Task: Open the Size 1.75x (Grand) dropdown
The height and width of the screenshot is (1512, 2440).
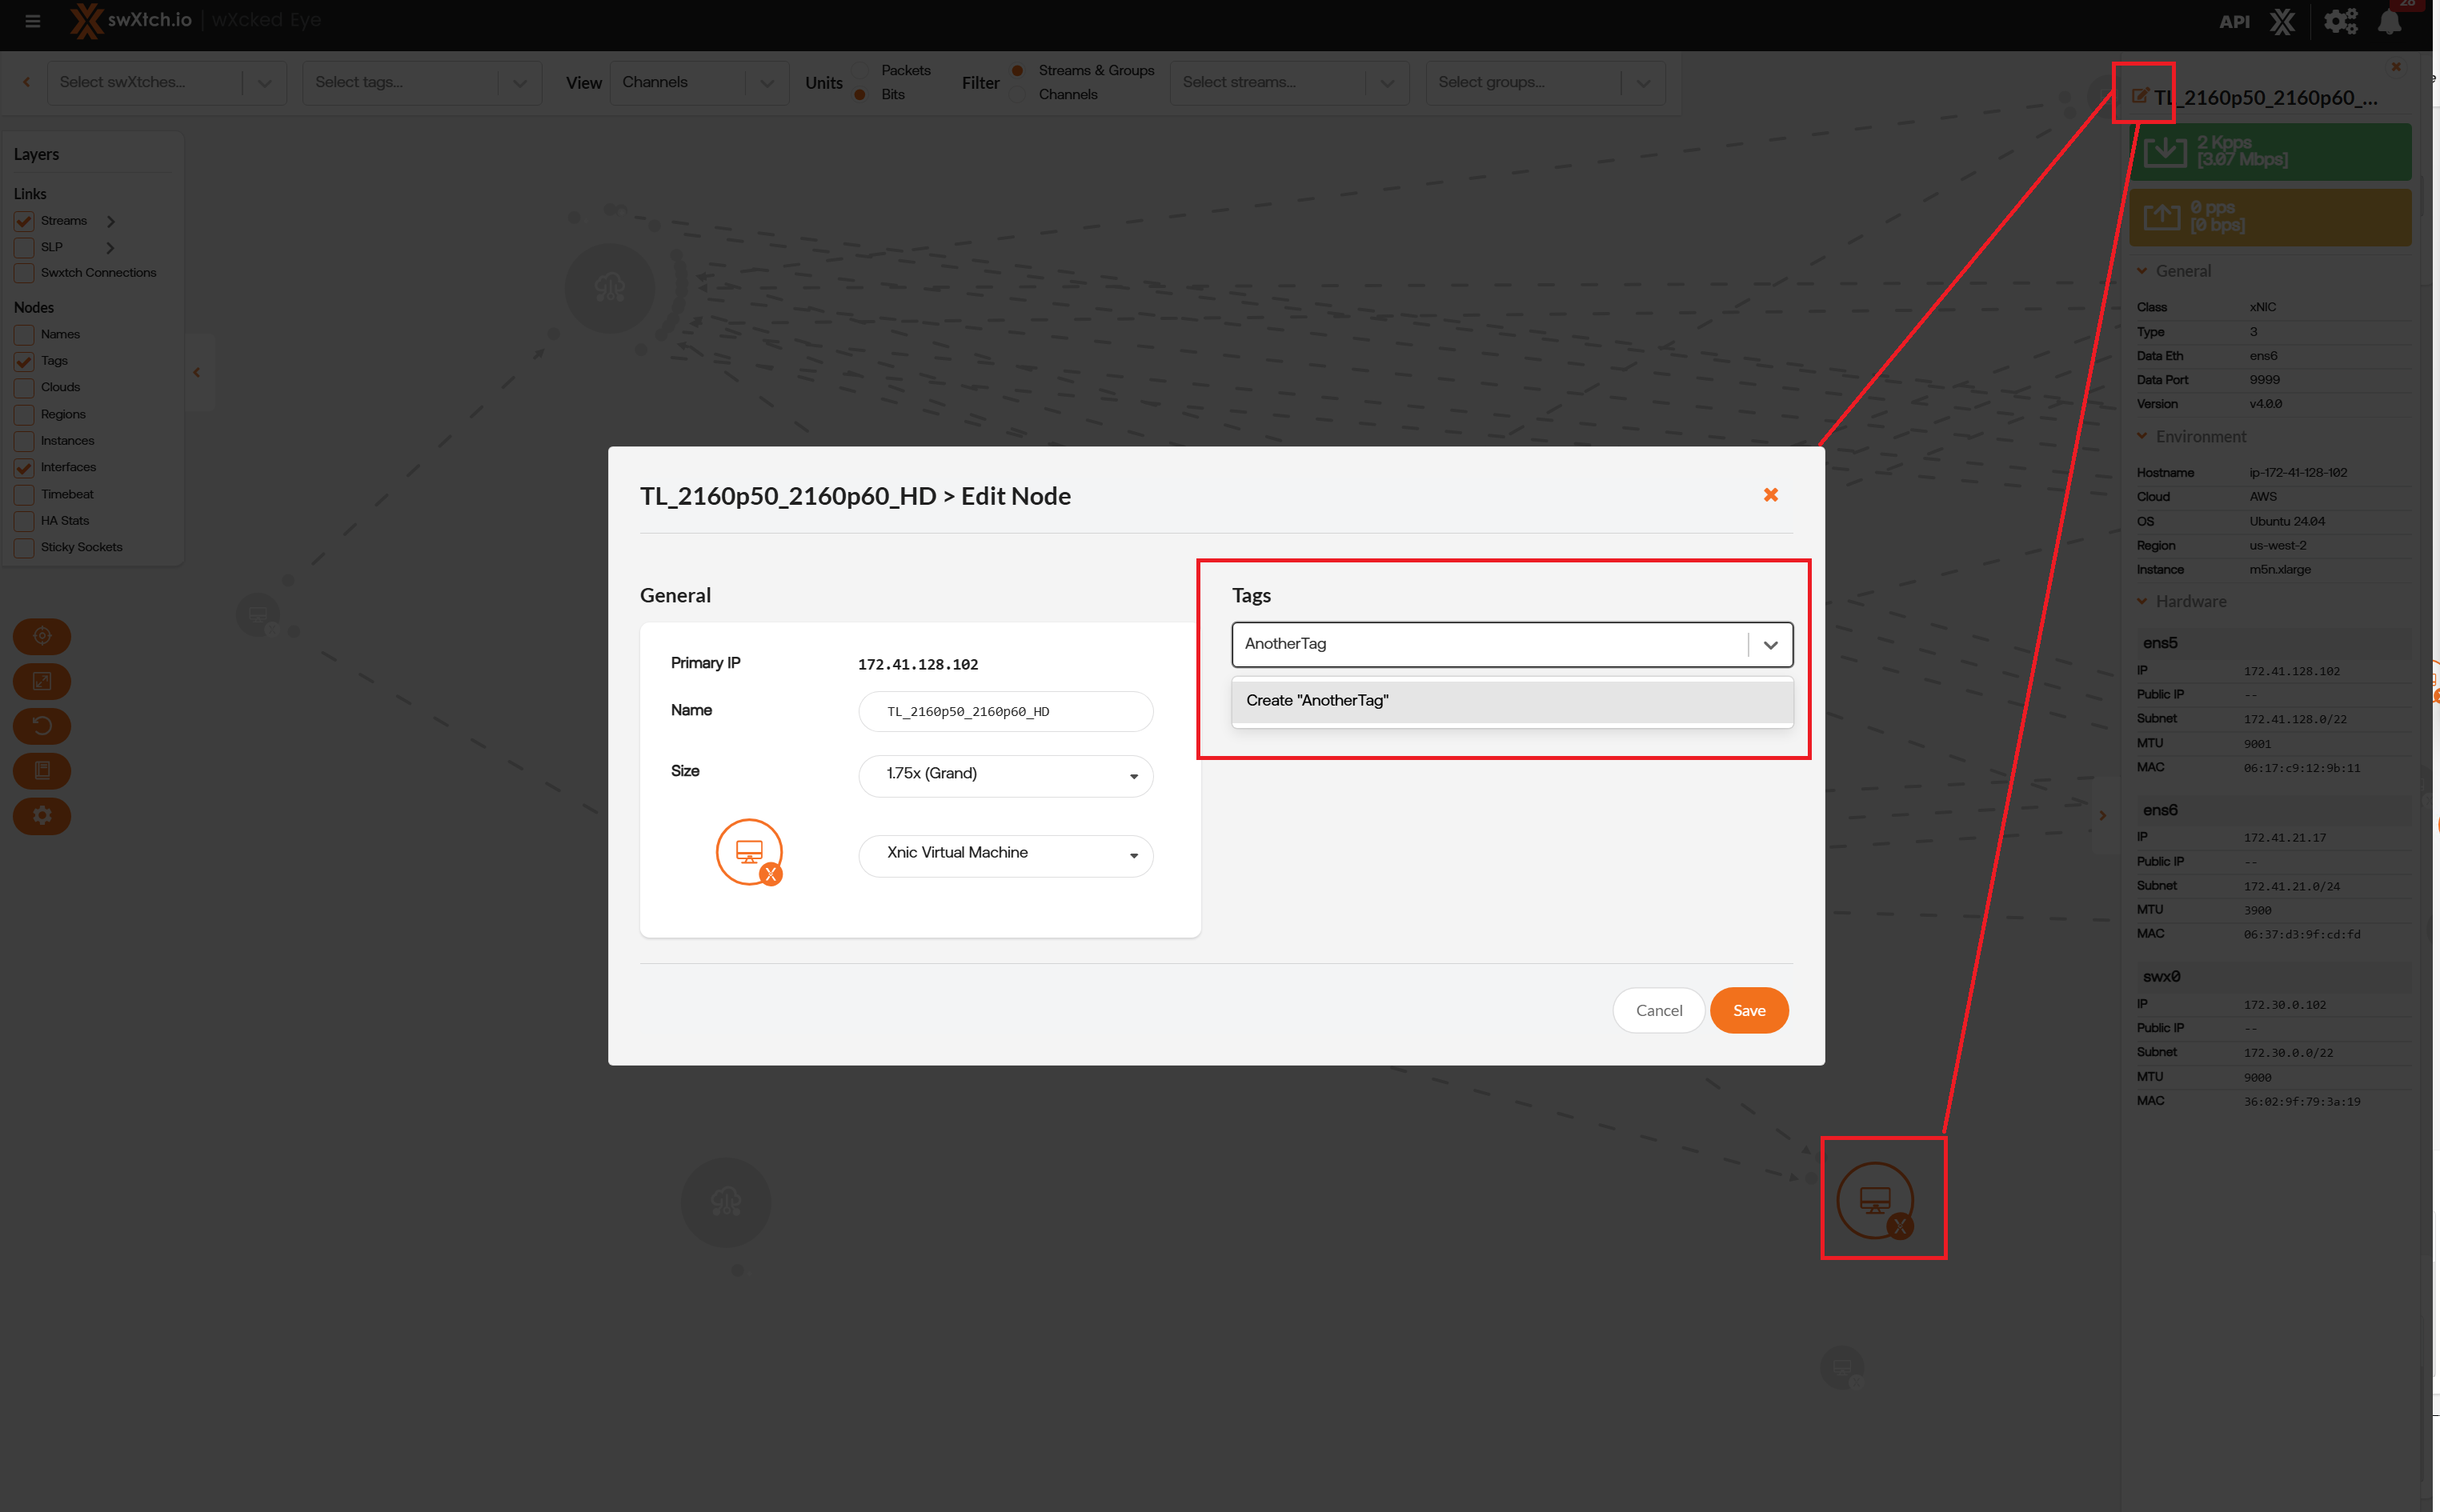Action: tap(1005, 774)
